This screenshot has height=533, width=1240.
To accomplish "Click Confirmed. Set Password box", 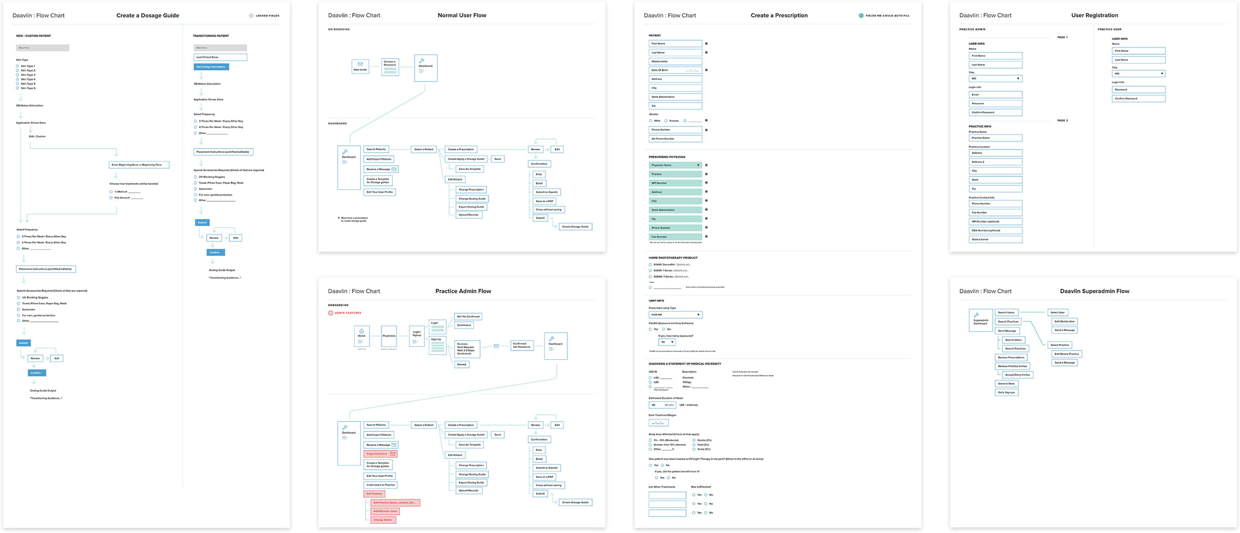I will (x=522, y=345).
